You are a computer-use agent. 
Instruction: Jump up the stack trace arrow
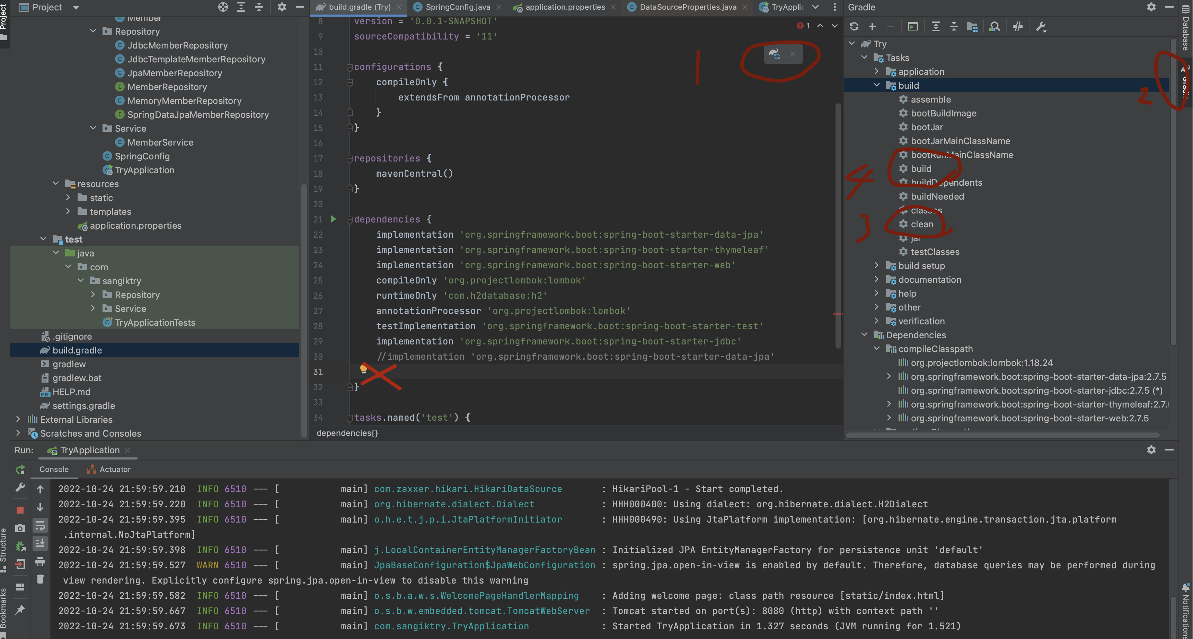click(40, 489)
